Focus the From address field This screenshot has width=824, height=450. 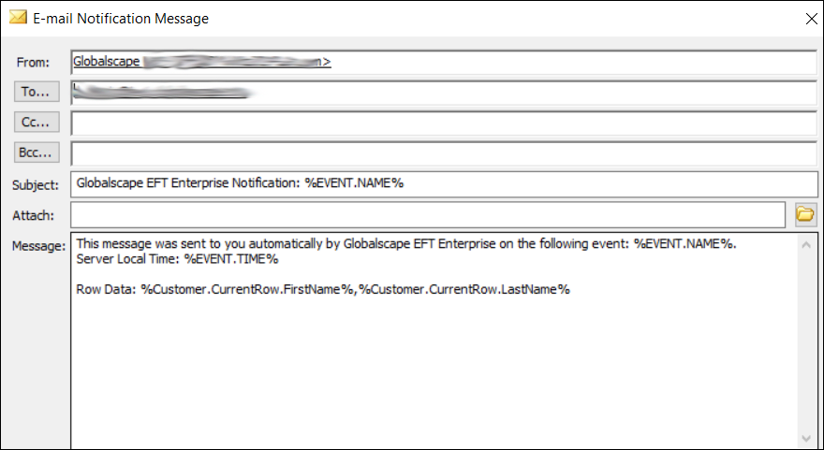[x=443, y=63]
